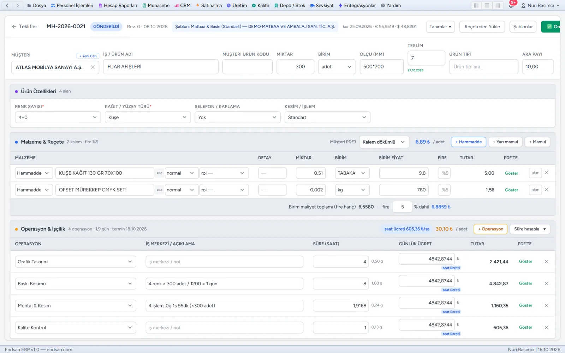Click the Şablonlar button
The width and height of the screenshot is (565, 353).
523,27
